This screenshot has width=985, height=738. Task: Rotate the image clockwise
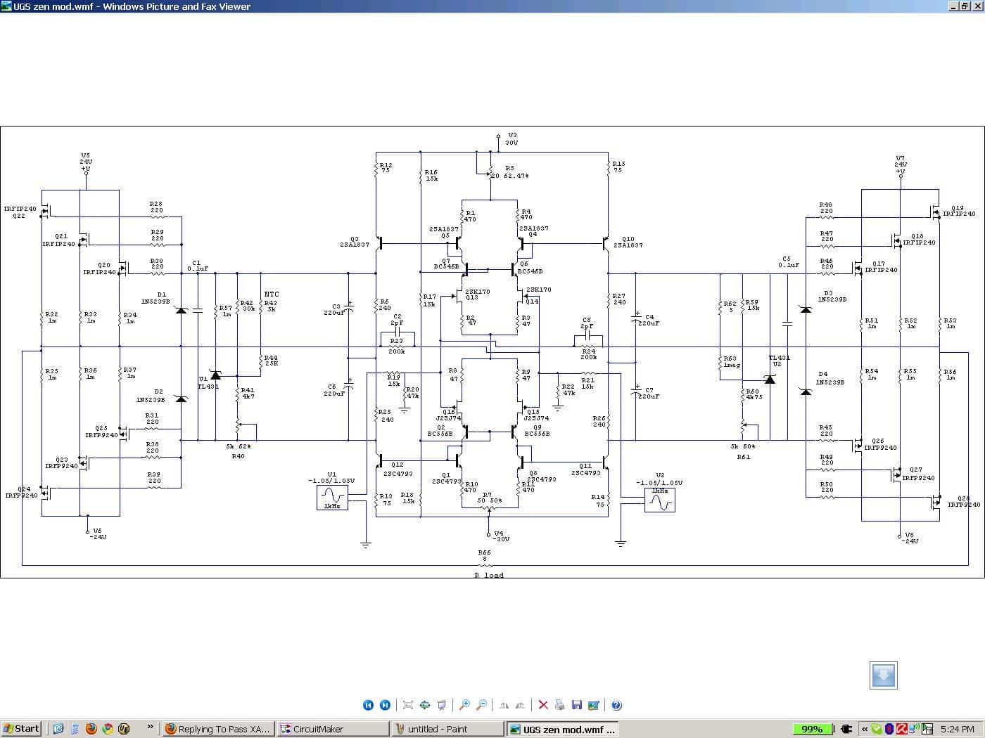pyautogui.click(x=504, y=705)
